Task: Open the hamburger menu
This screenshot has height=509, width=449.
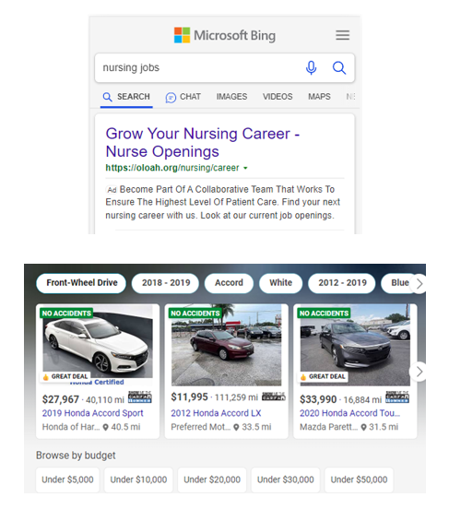Action: (342, 35)
